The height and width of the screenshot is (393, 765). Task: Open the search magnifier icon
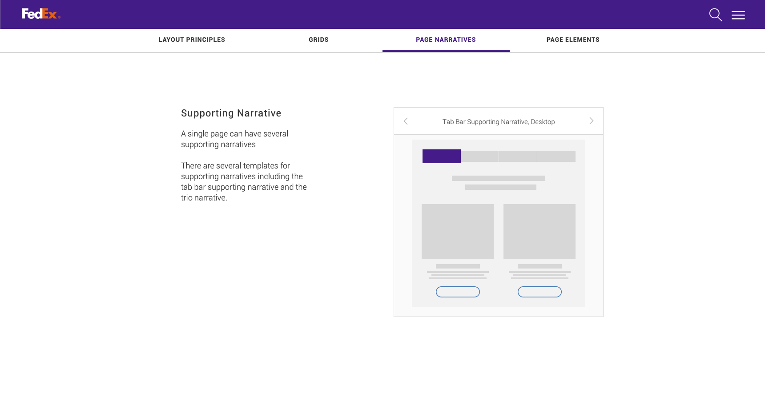(715, 15)
